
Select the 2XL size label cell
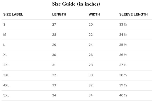pos(6,65)
